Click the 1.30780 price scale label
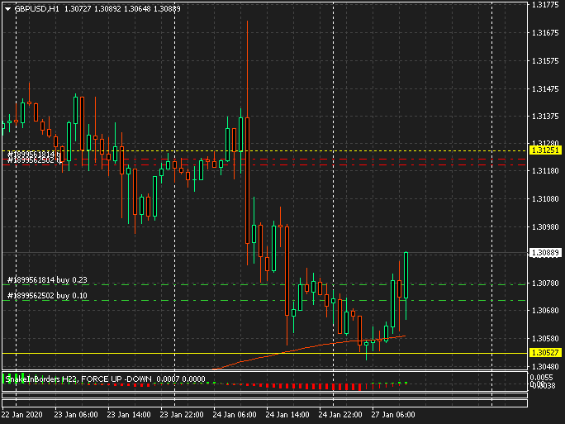Image resolution: width=565 pixels, height=424 pixels. tap(545, 283)
